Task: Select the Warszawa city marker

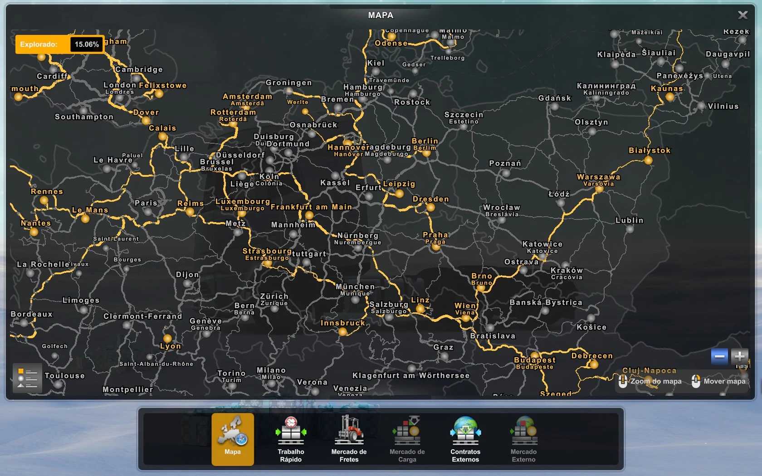Action: [x=599, y=189]
